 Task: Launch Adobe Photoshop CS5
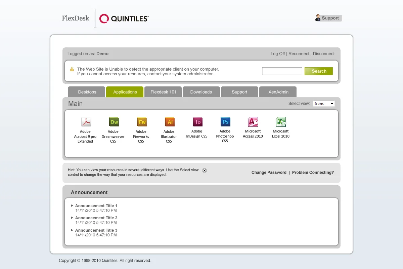pos(225,130)
